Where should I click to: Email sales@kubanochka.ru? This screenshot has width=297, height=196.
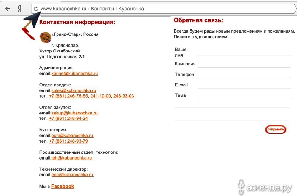pyautogui.click(x=74, y=90)
